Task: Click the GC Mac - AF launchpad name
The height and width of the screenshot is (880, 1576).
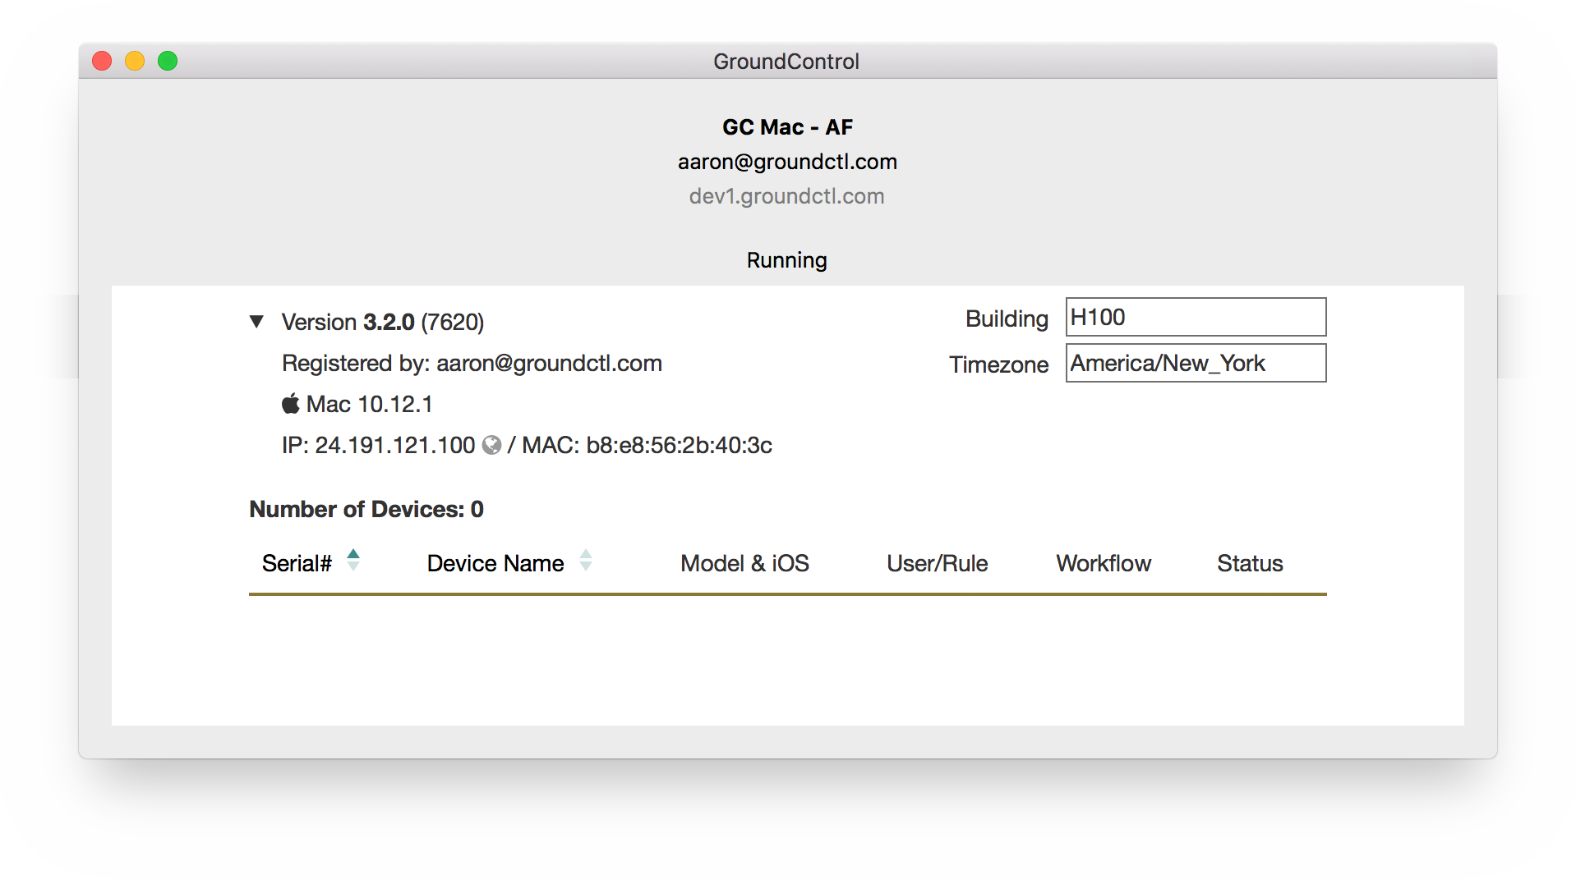Action: 787,127
